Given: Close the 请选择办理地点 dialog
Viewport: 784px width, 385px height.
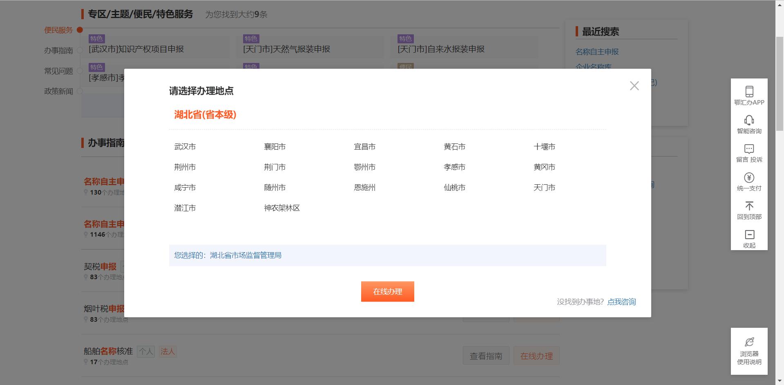Looking at the screenshot, I should point(634,86).
